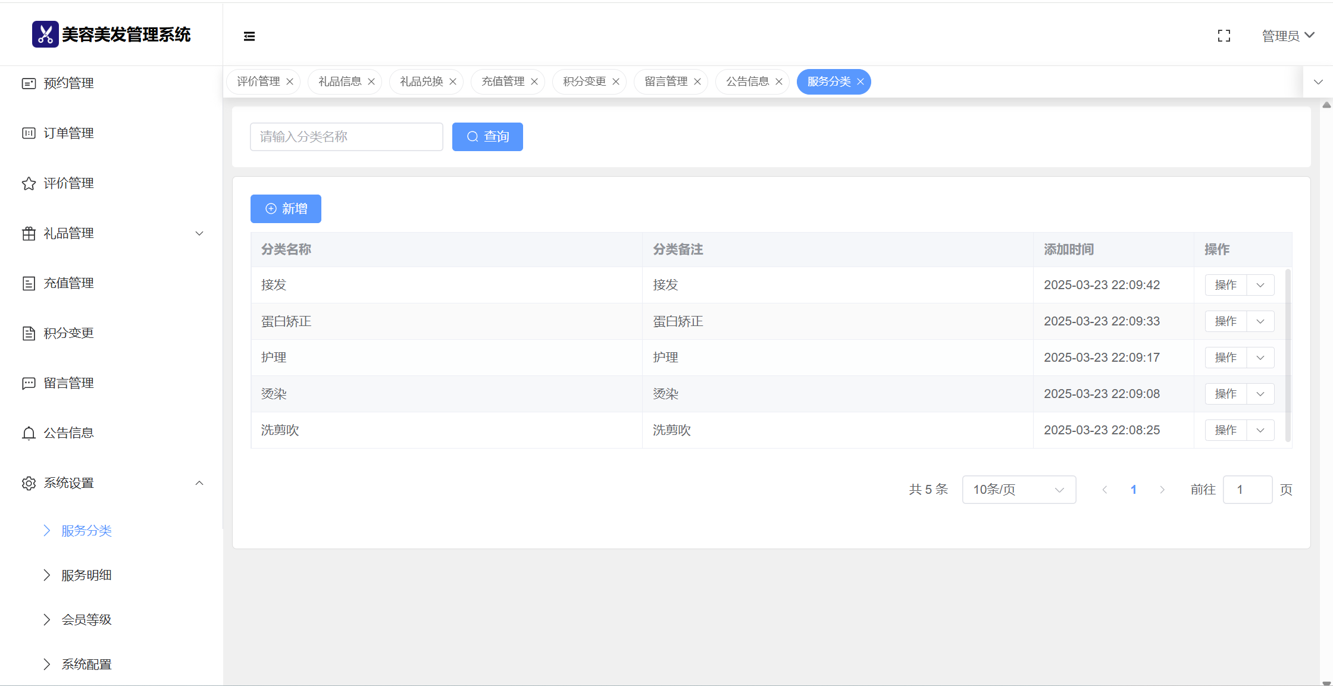1333x686 pixels.
Task: Close the 礼品兑换 tab
Action: pyautogui.click(x=453, y=82)
